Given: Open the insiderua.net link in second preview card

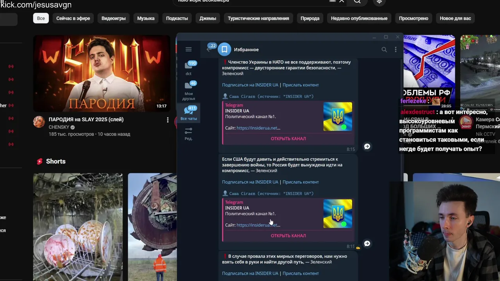Looking at the screenshot, I should pos(258,225).
